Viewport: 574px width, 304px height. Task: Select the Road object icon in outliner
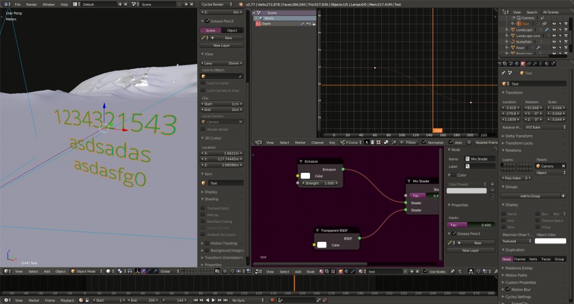pos(512,48)
